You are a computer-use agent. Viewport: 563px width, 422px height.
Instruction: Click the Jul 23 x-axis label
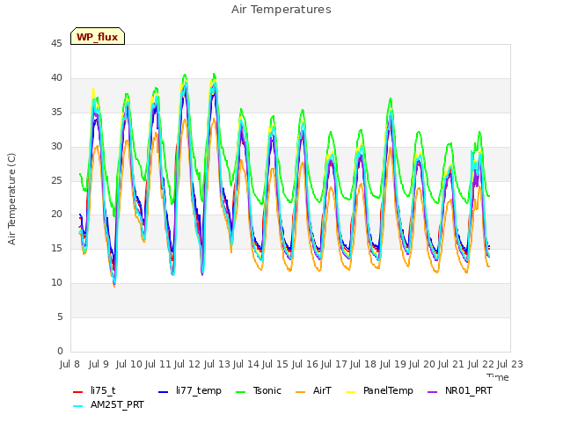pos(510,365)
